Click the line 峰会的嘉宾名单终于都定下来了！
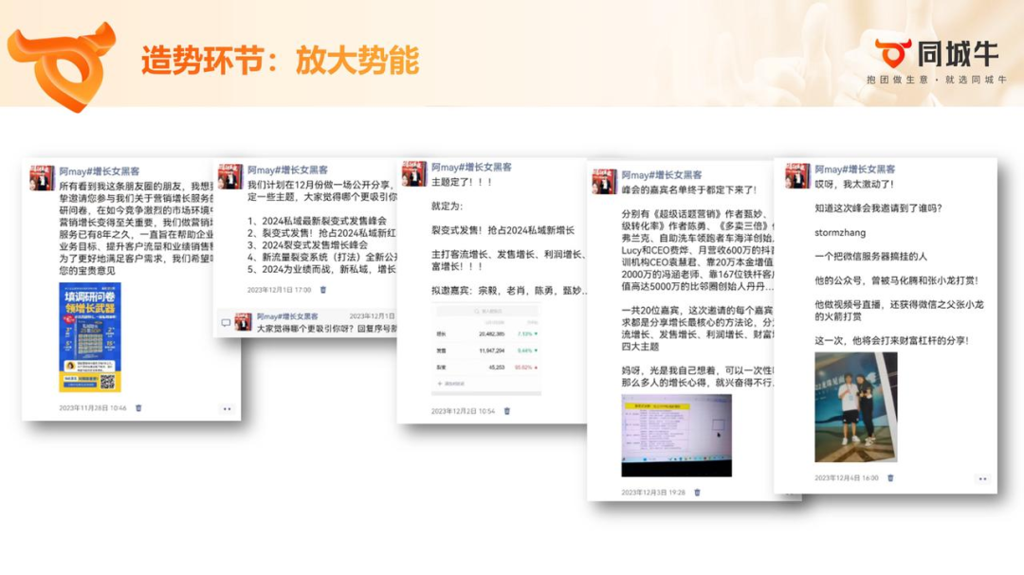The width and height of the screenshot is (1024, 575). [x=689, y=189]
